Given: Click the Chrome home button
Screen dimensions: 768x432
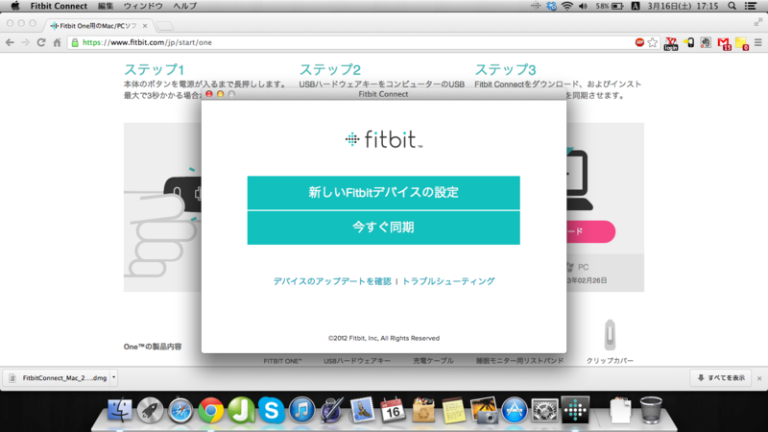Looking at the screenshot, I should tap(57, 42).
